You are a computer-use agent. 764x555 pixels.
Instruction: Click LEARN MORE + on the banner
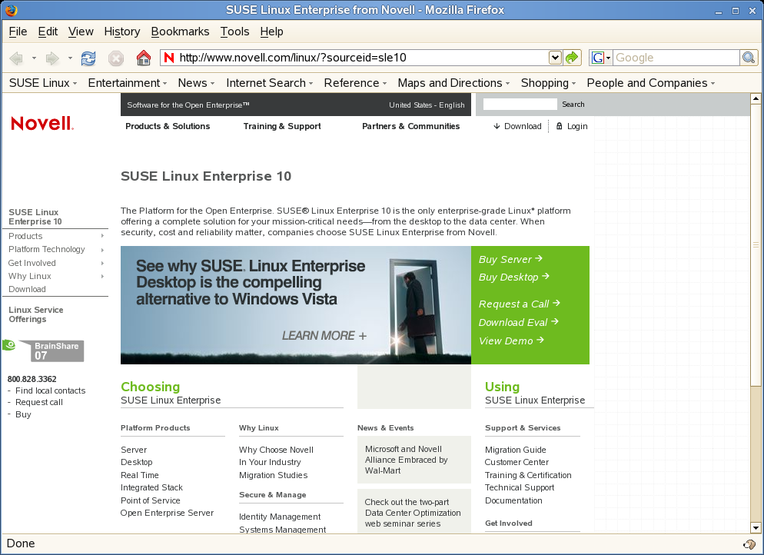[324, 336]
